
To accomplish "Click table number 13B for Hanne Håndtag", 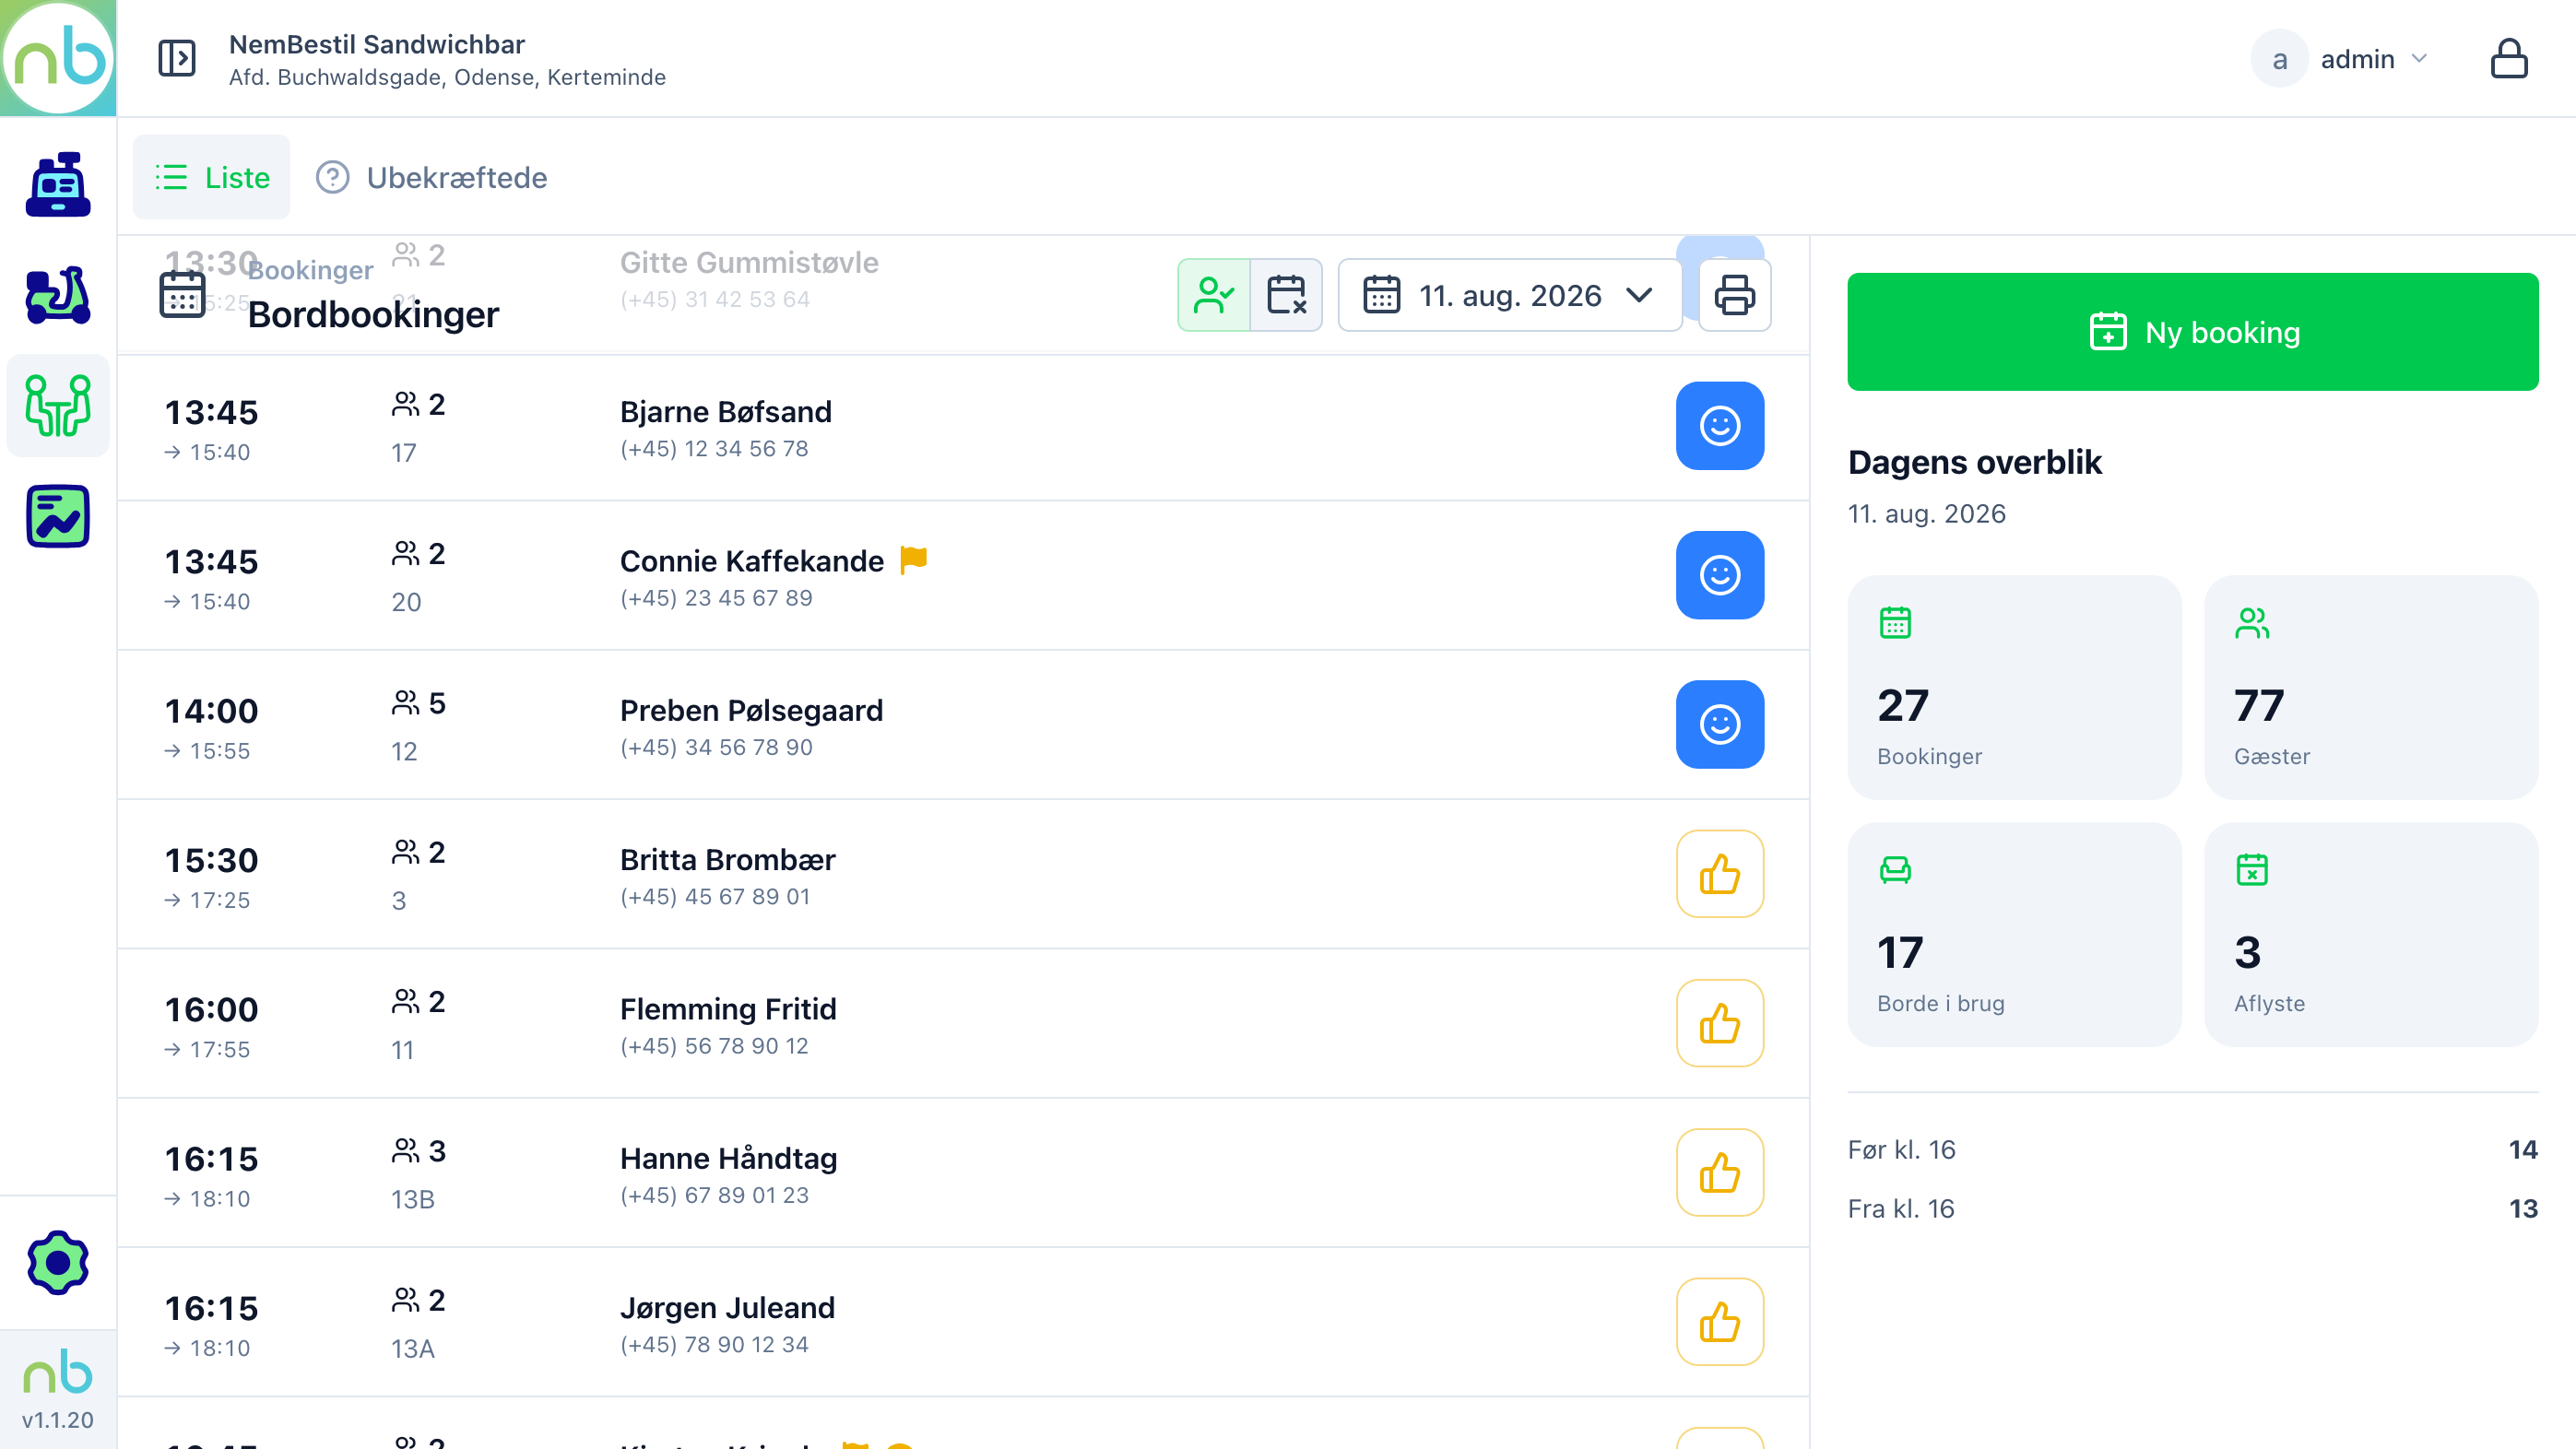I will (x=412, y=1199).
